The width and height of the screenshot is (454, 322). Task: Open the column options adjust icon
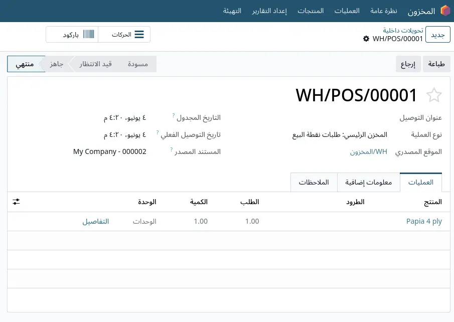[x=16, y=202]
